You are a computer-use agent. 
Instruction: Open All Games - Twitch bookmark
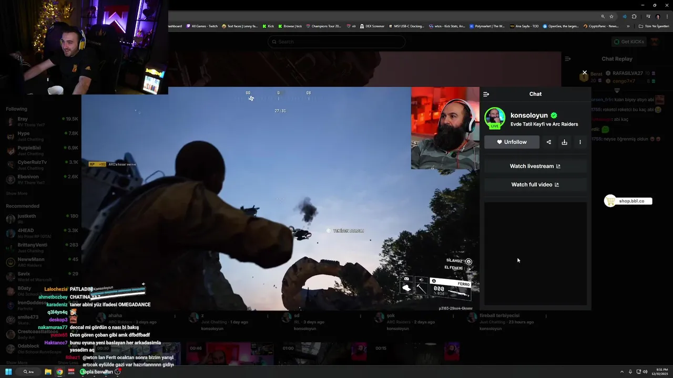coord(201,26)
